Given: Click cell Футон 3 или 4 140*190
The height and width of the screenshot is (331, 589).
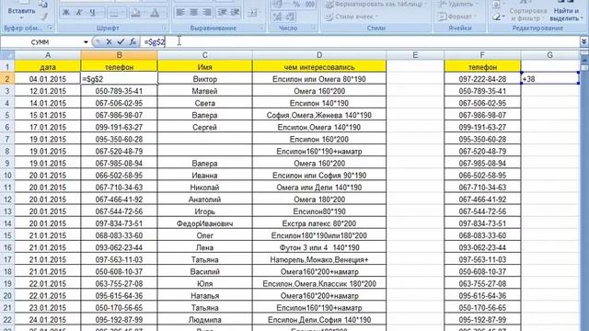Looking at the screenshot, I should point(319,247).
